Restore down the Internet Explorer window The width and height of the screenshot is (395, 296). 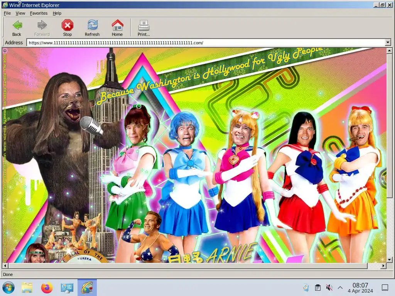[382, 5]
